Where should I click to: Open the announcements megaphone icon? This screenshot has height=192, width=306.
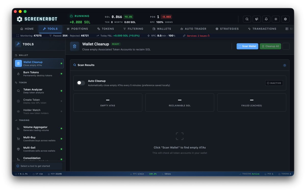pos(257,19)
